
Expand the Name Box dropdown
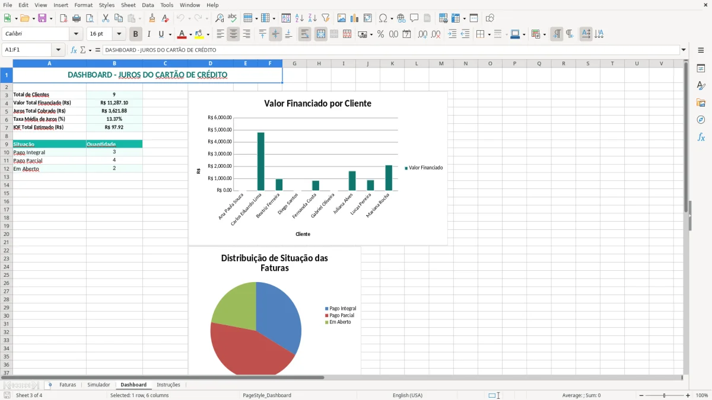pos(58,50)
